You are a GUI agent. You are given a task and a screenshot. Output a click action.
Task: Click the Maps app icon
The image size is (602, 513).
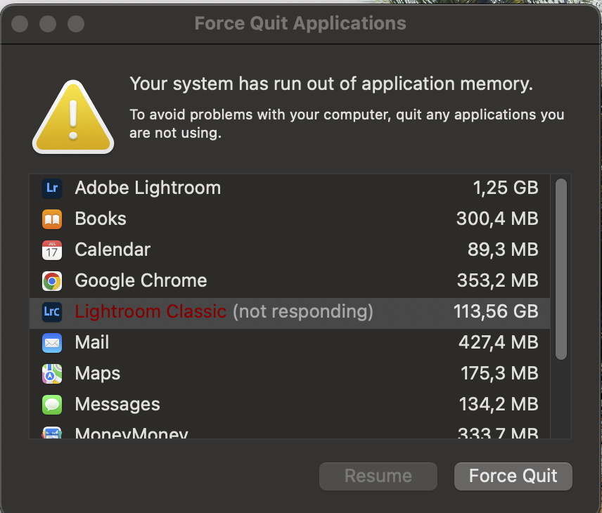click(x=52, y=373)
